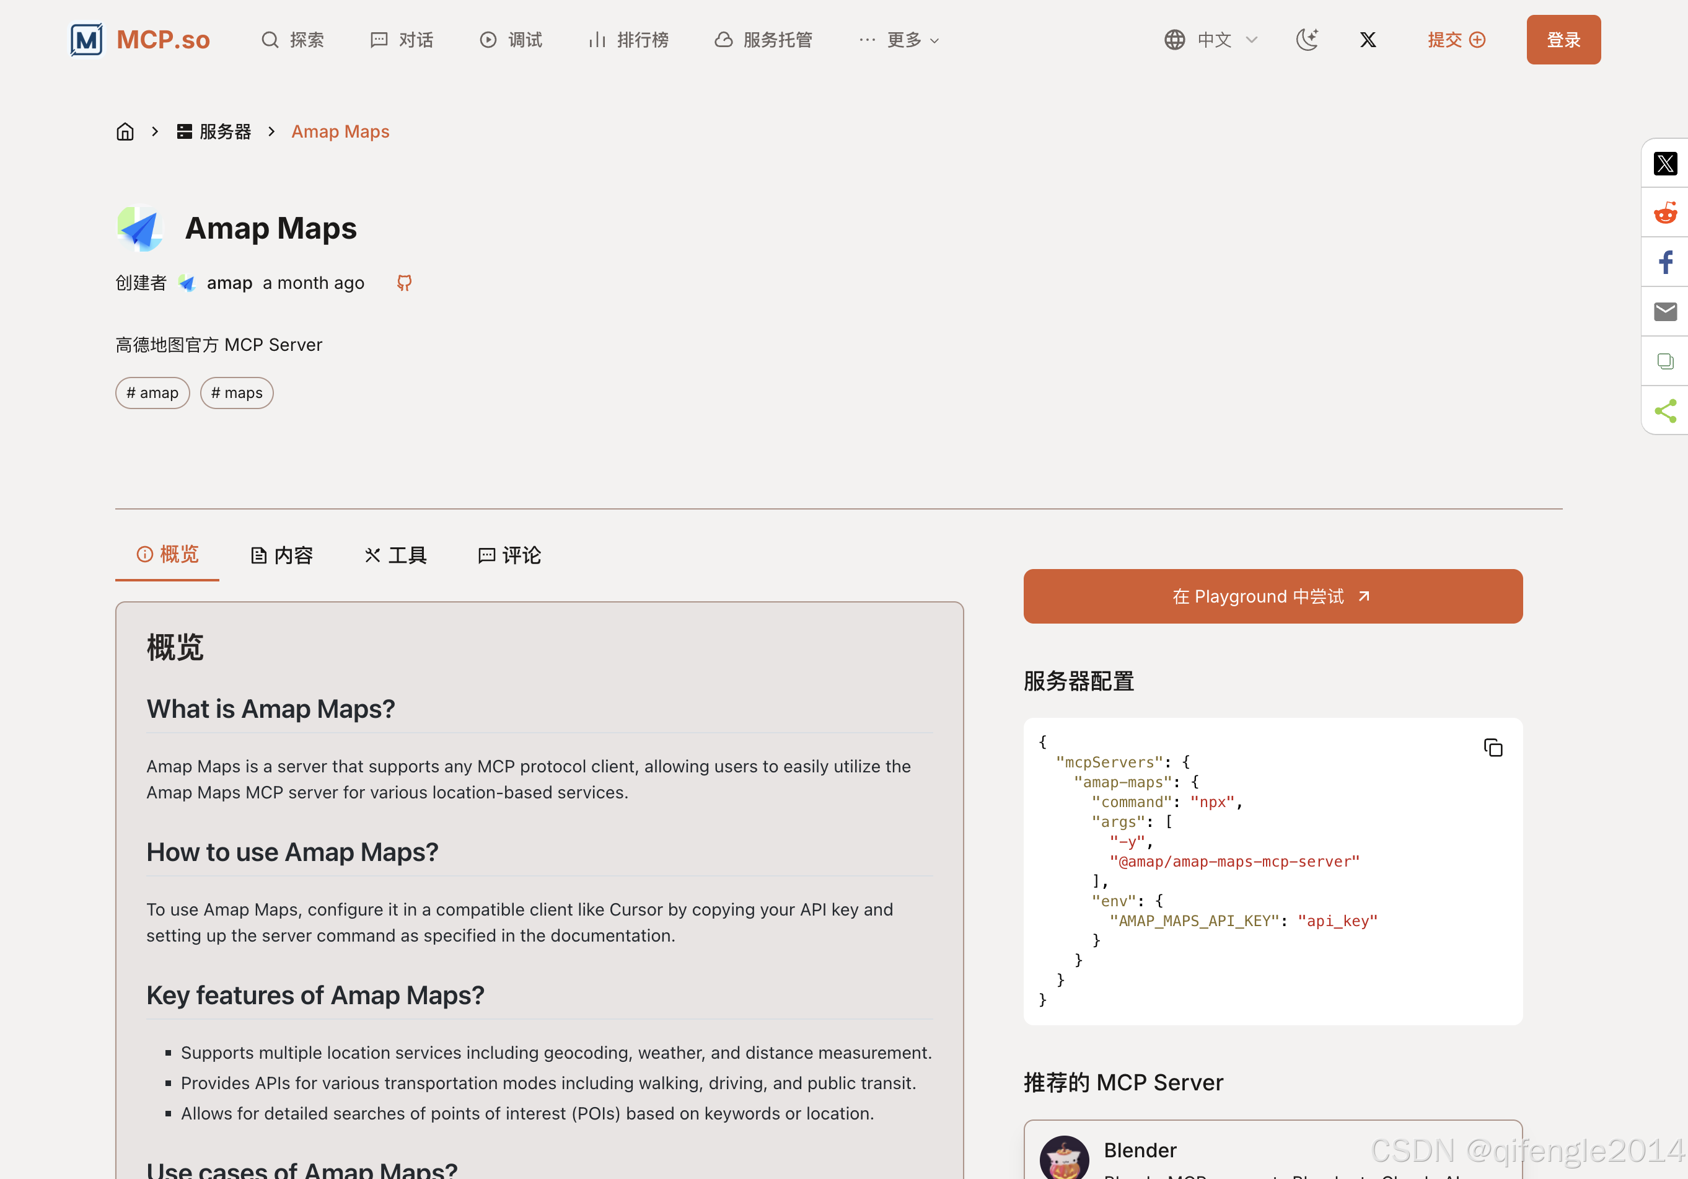Share page on Facebook from sidebar
The image size is (1688, 1179).
1664,263
